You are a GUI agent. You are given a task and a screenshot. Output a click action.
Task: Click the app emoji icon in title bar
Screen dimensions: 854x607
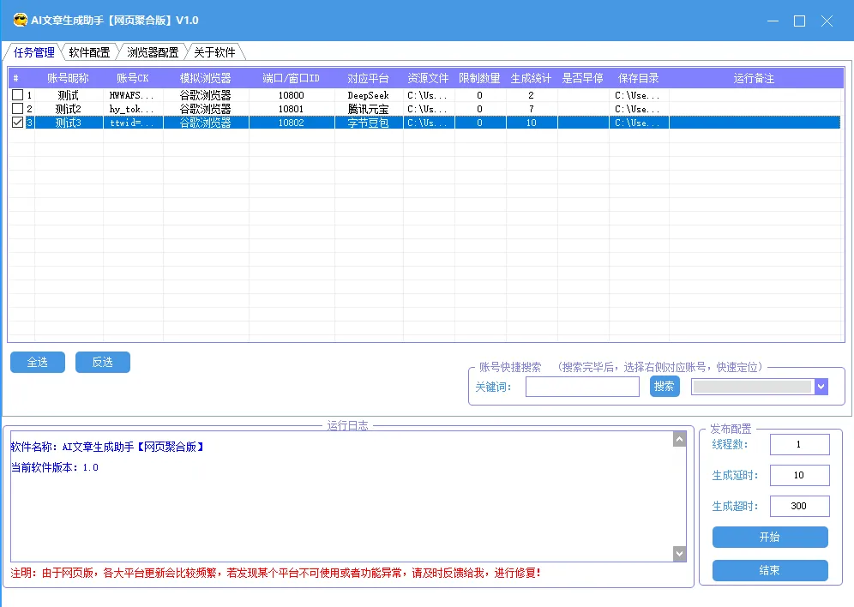pyautogui.click(x=21, y=20)
